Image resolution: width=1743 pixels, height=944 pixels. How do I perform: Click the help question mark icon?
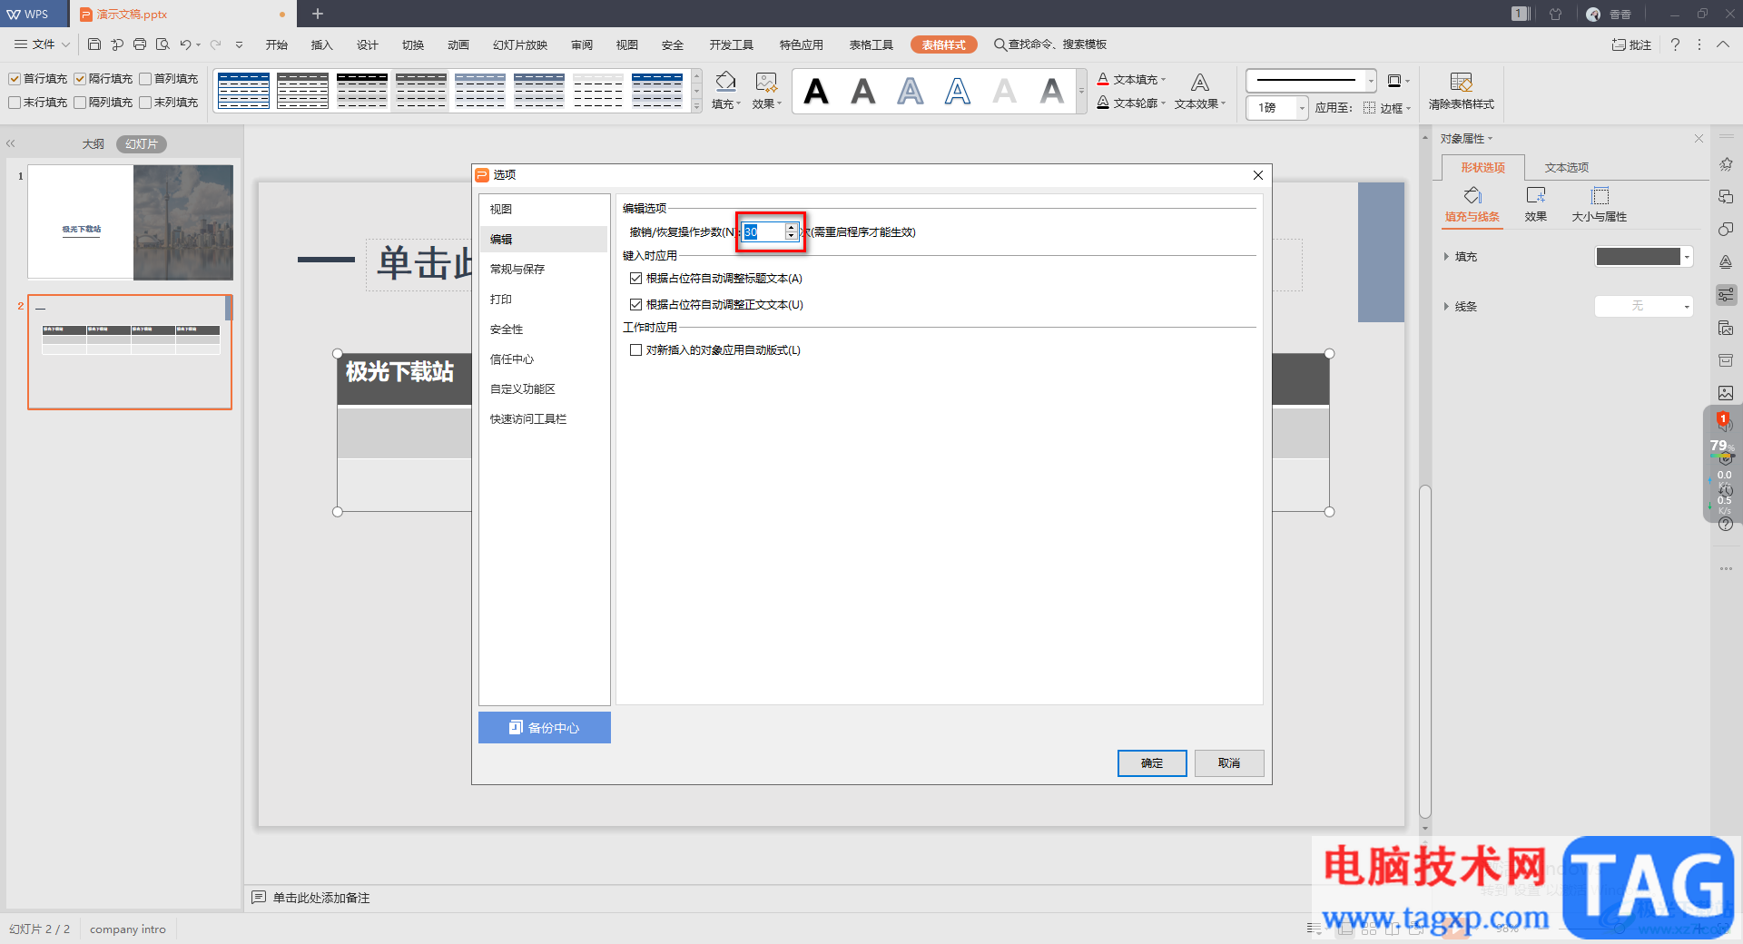(1675, 44)
